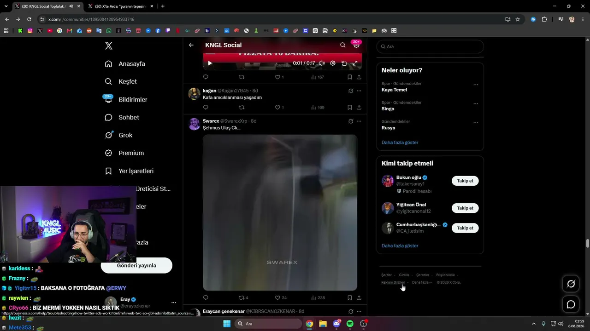Open the floating Grok button
590x331 pixels.
[x=571, y=284]
